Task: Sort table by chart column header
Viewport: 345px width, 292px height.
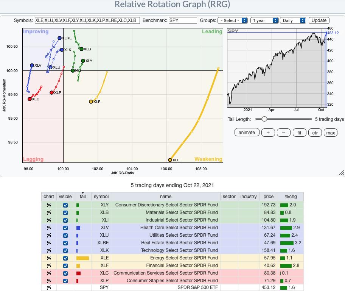Action: click(x=49, y=197)
